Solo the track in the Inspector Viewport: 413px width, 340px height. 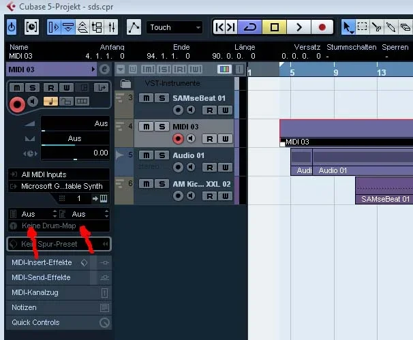[33, 88]
